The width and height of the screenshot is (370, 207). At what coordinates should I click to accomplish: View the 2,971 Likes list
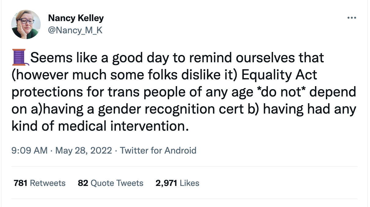[177, 183]
